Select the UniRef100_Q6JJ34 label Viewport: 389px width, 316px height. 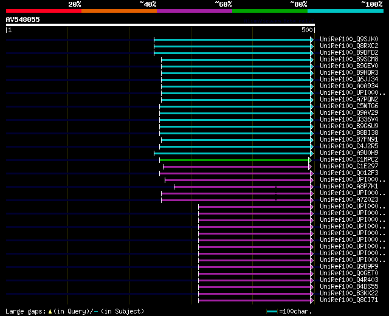pyautogui.click(x=349, y=80)
